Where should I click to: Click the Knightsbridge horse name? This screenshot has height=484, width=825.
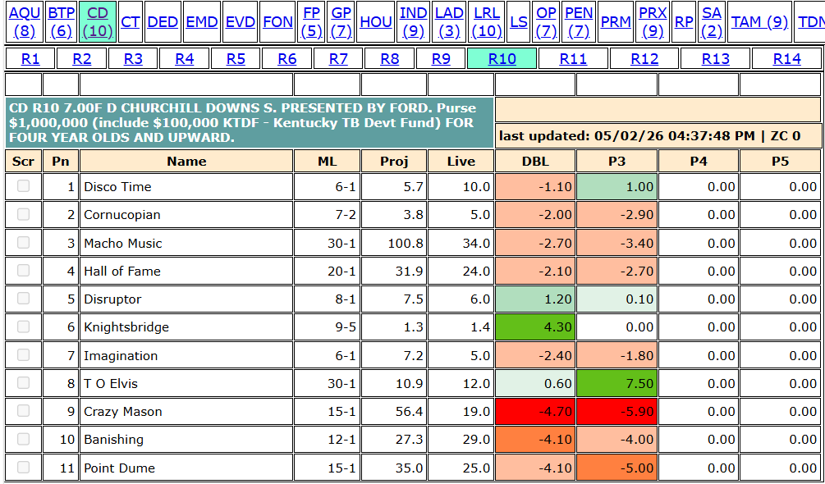click(126, 326)
